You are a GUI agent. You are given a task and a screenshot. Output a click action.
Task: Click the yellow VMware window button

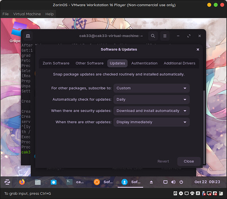pos(209,5)
